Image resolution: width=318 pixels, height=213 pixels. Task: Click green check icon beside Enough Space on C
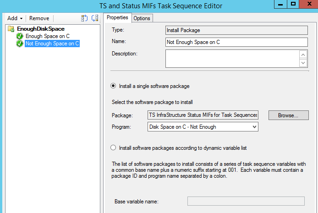tap(20, 36)
